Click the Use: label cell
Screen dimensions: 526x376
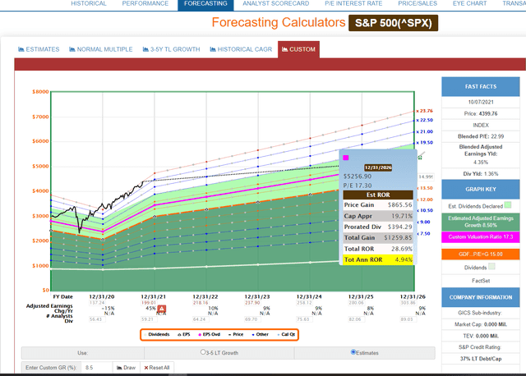coord(83,353)
